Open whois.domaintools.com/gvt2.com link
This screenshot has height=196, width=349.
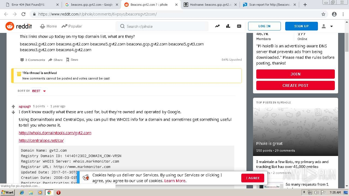pyautogui.click(x=55, y=133)
